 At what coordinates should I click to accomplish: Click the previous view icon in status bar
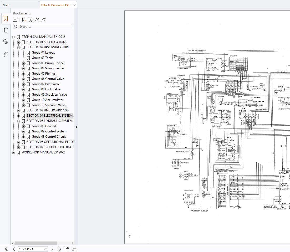pos(67,249)
